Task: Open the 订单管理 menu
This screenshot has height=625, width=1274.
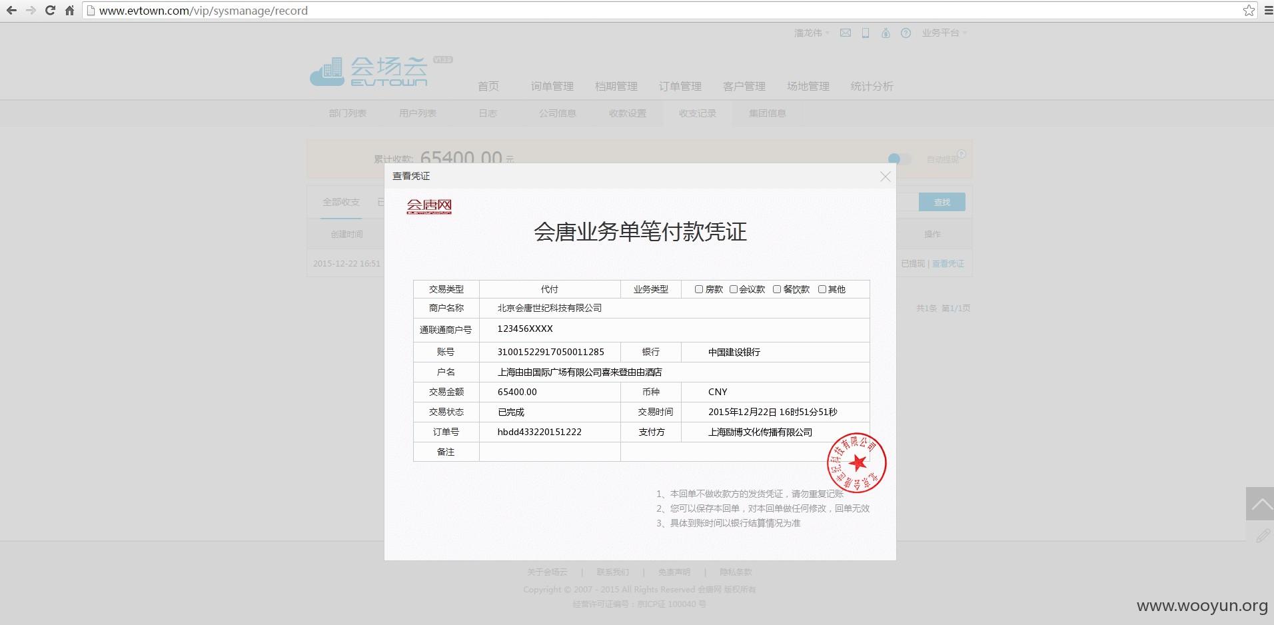Action: [680, 86]
